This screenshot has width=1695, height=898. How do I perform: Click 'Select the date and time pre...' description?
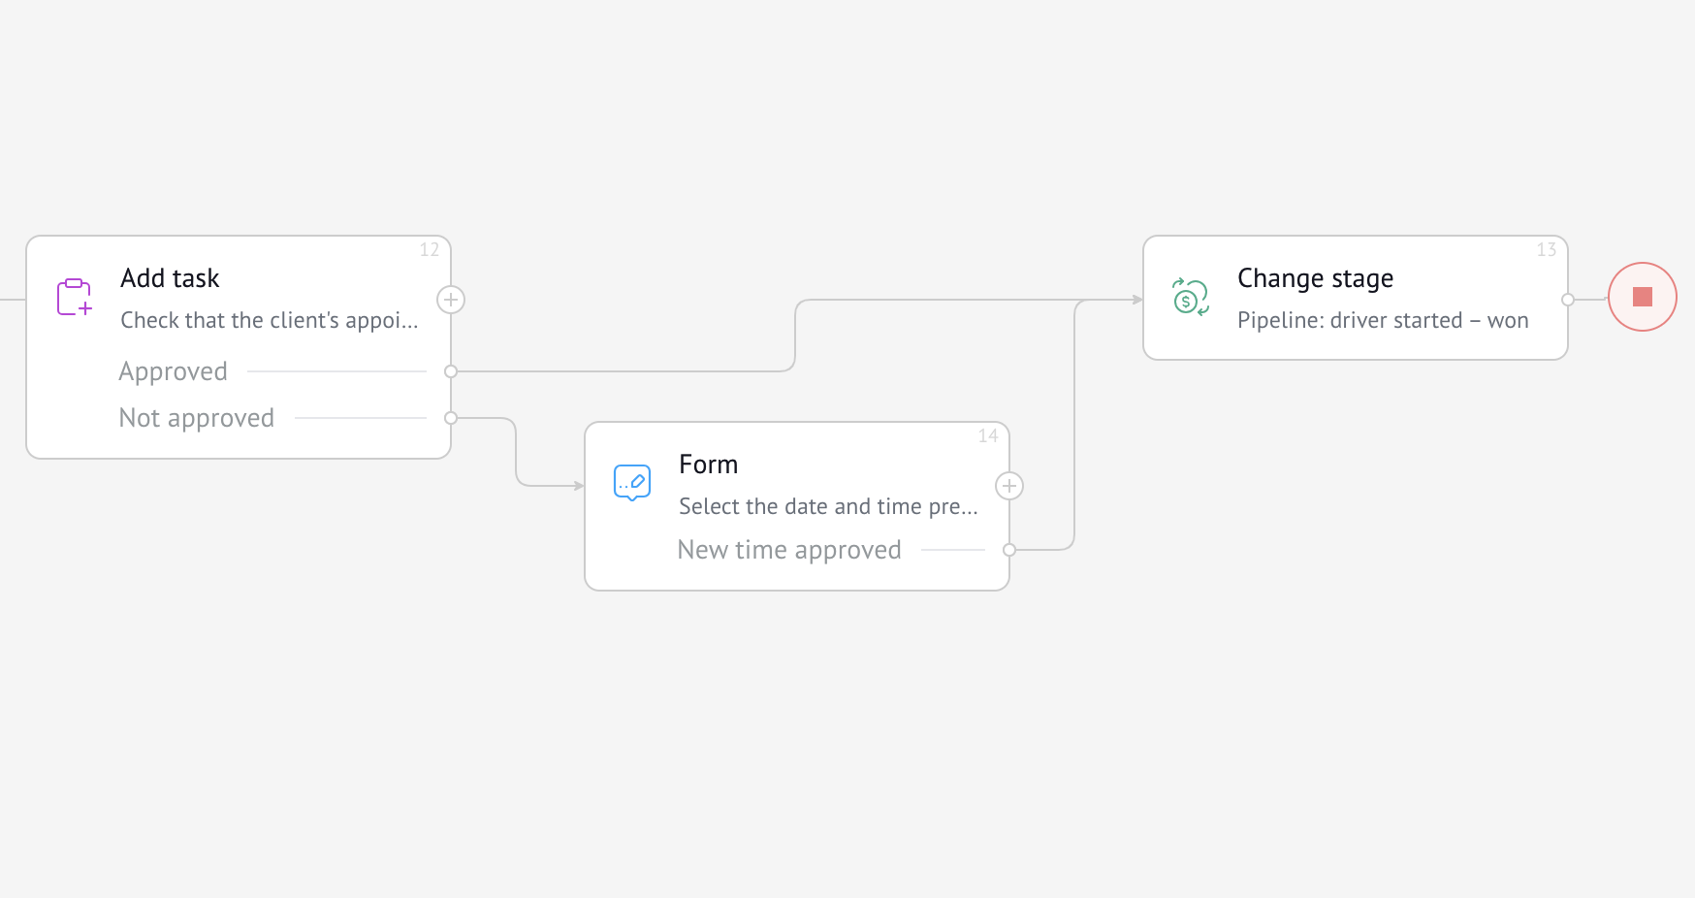828,506
